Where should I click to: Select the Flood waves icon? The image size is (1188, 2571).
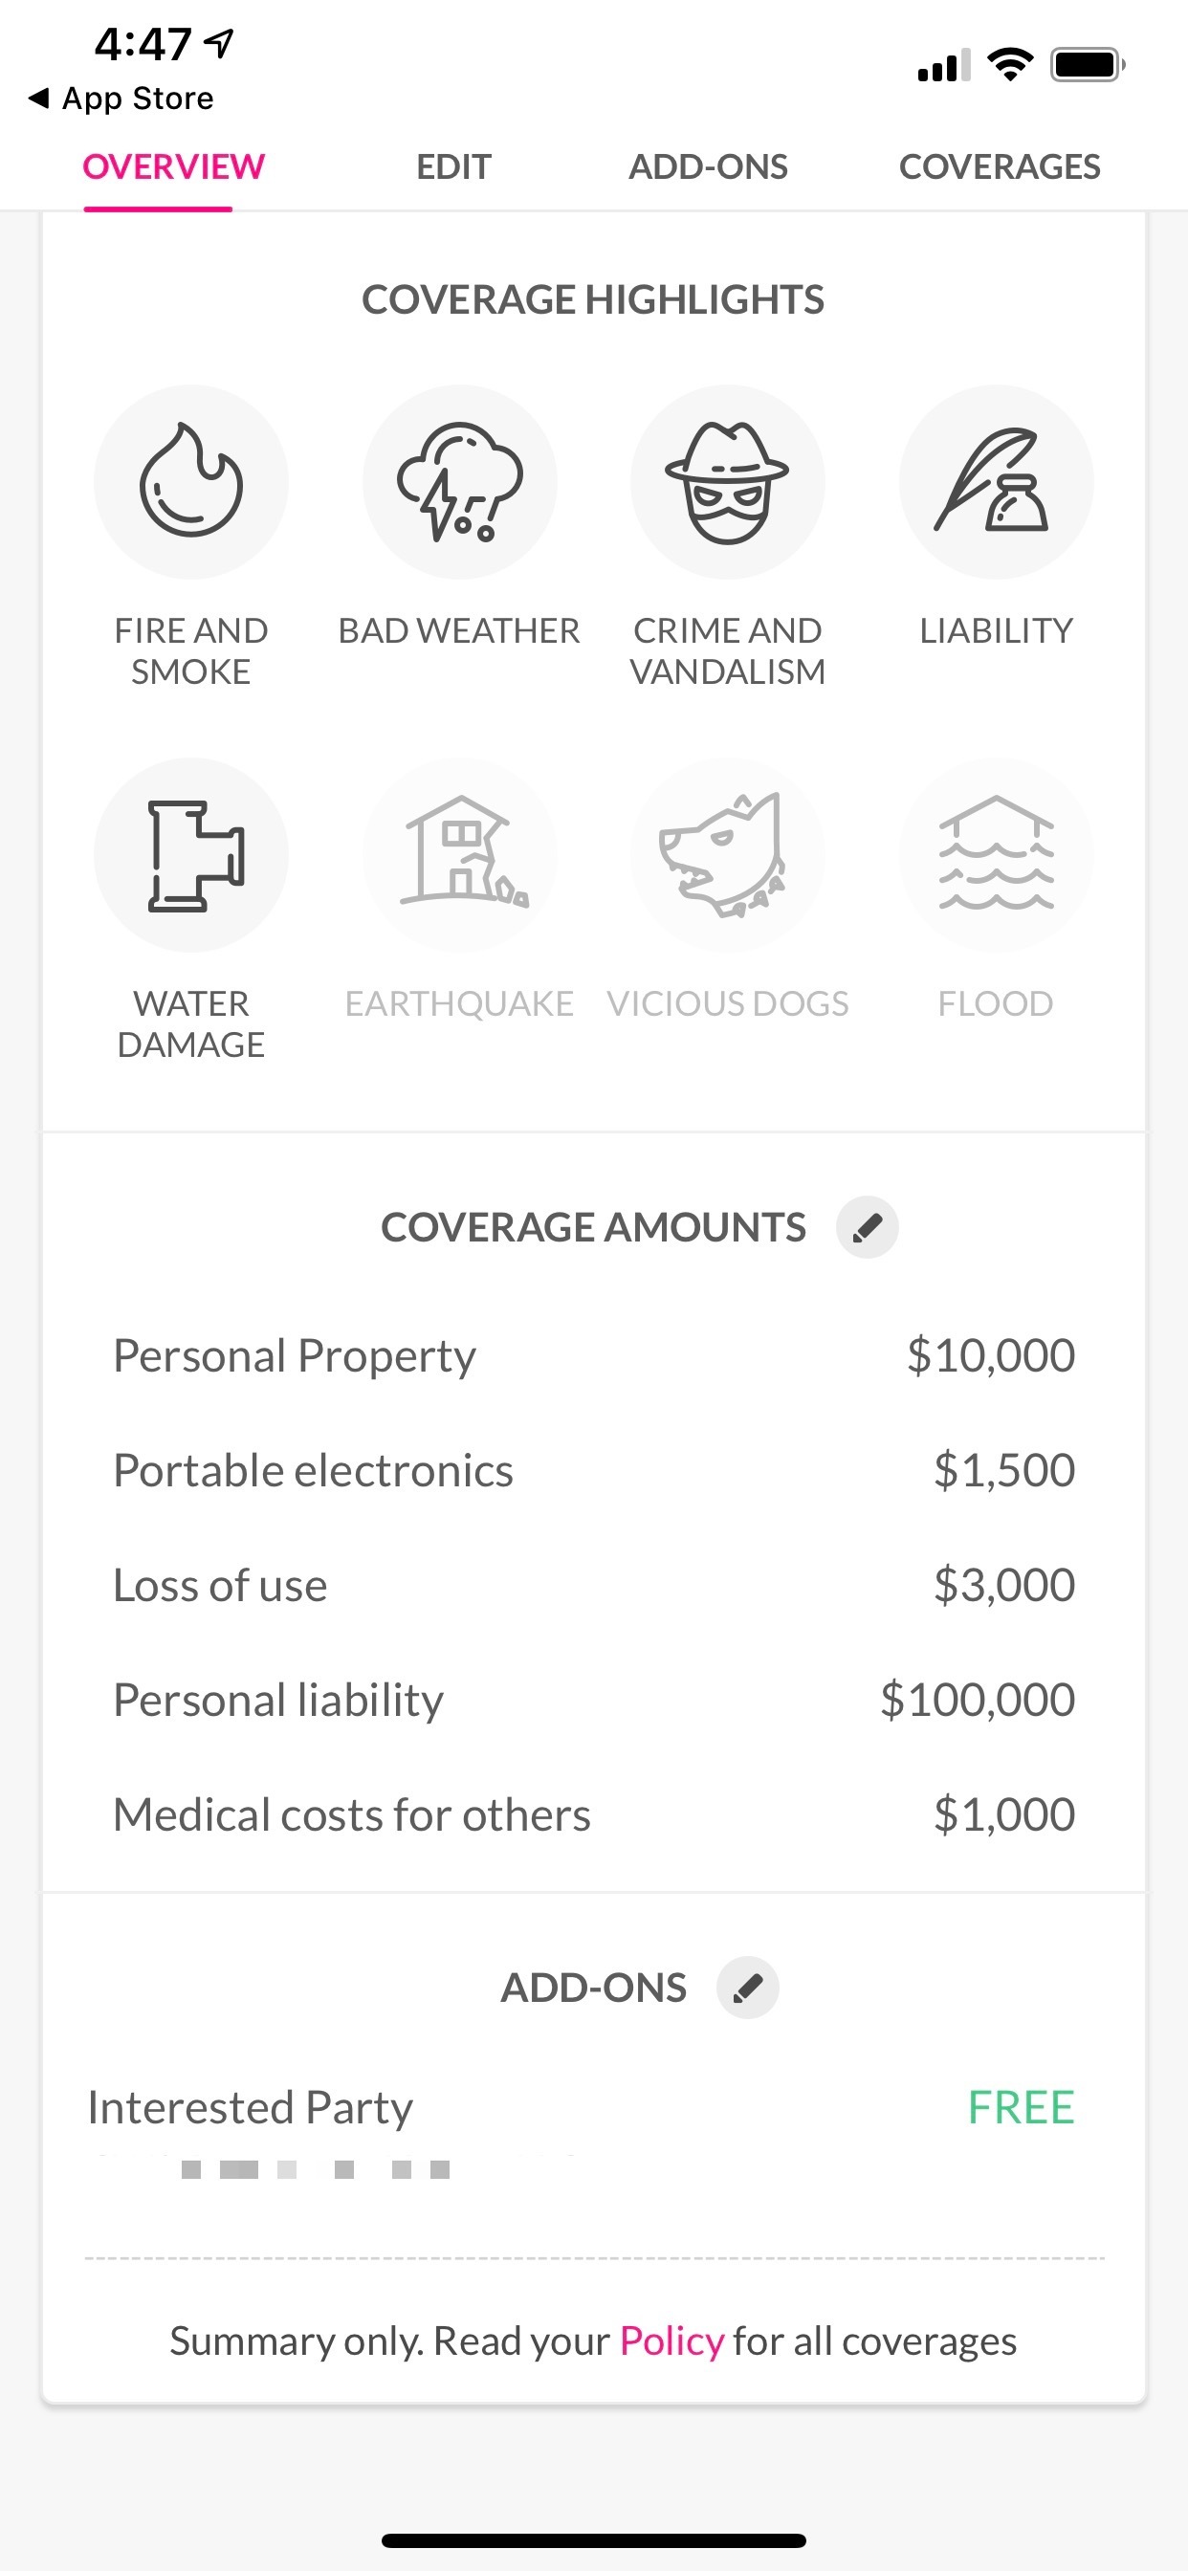[x=996, y=855]
